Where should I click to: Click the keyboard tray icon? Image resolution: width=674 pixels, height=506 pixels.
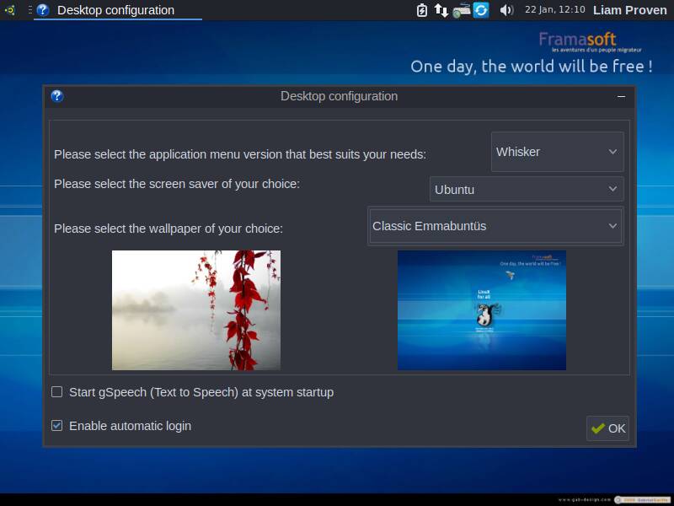[x=462, y=10]
